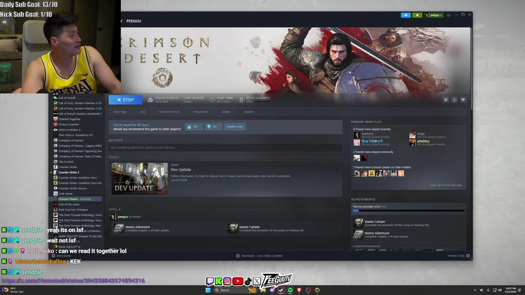Open Windows Start menu
525x295 pixels.
208,290
